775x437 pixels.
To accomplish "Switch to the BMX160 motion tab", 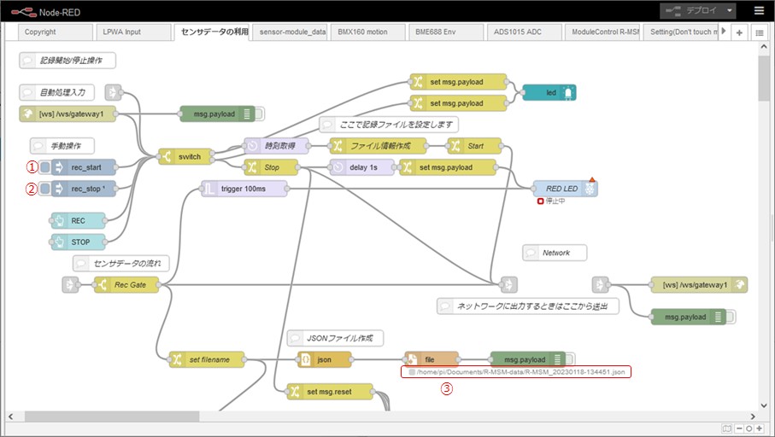I will tap(362, 32).
